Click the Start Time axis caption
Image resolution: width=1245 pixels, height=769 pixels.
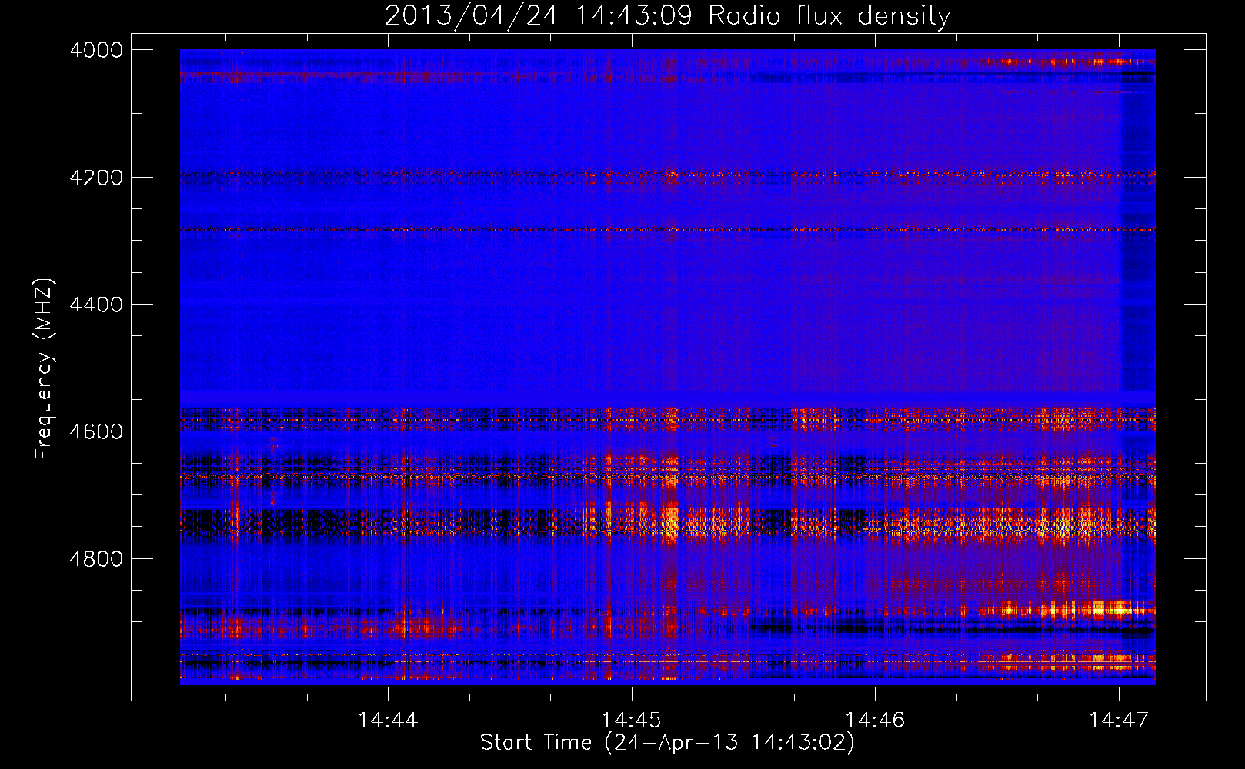(667, 743)
